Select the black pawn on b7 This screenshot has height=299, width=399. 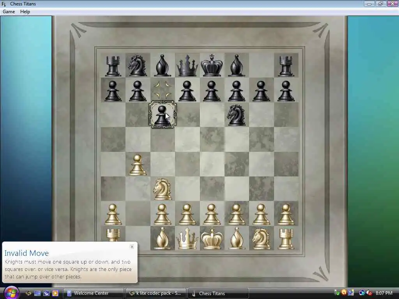[x=138, y=91]
